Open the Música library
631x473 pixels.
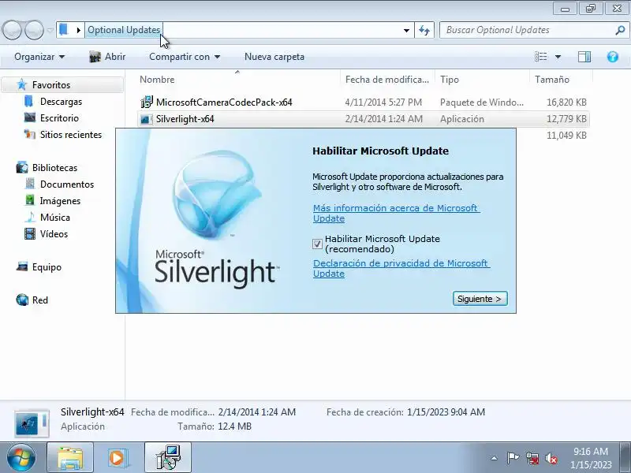55,218
